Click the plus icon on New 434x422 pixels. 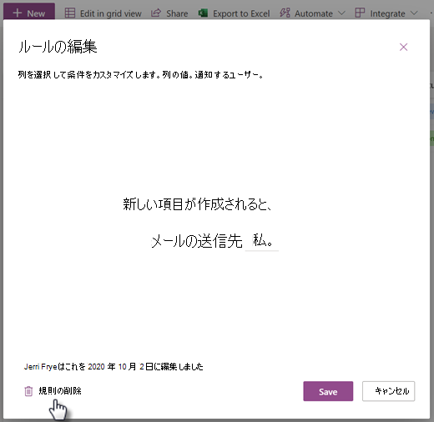point(18,13)
